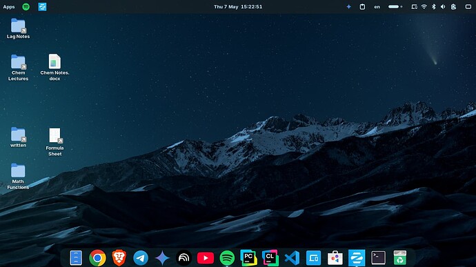Screen dimensions: 476x267
Task: Launch PyCharm from the dock
Action: click(x=248, y=258)
